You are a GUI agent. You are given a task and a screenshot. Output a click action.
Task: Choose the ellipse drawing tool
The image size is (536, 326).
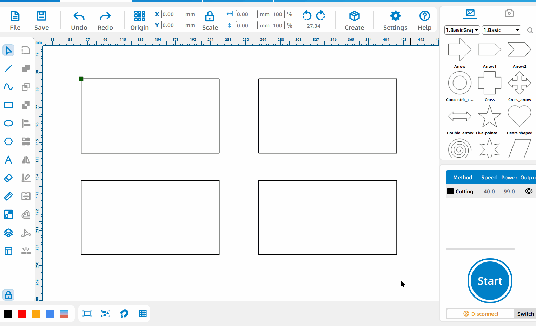[8, 123]
